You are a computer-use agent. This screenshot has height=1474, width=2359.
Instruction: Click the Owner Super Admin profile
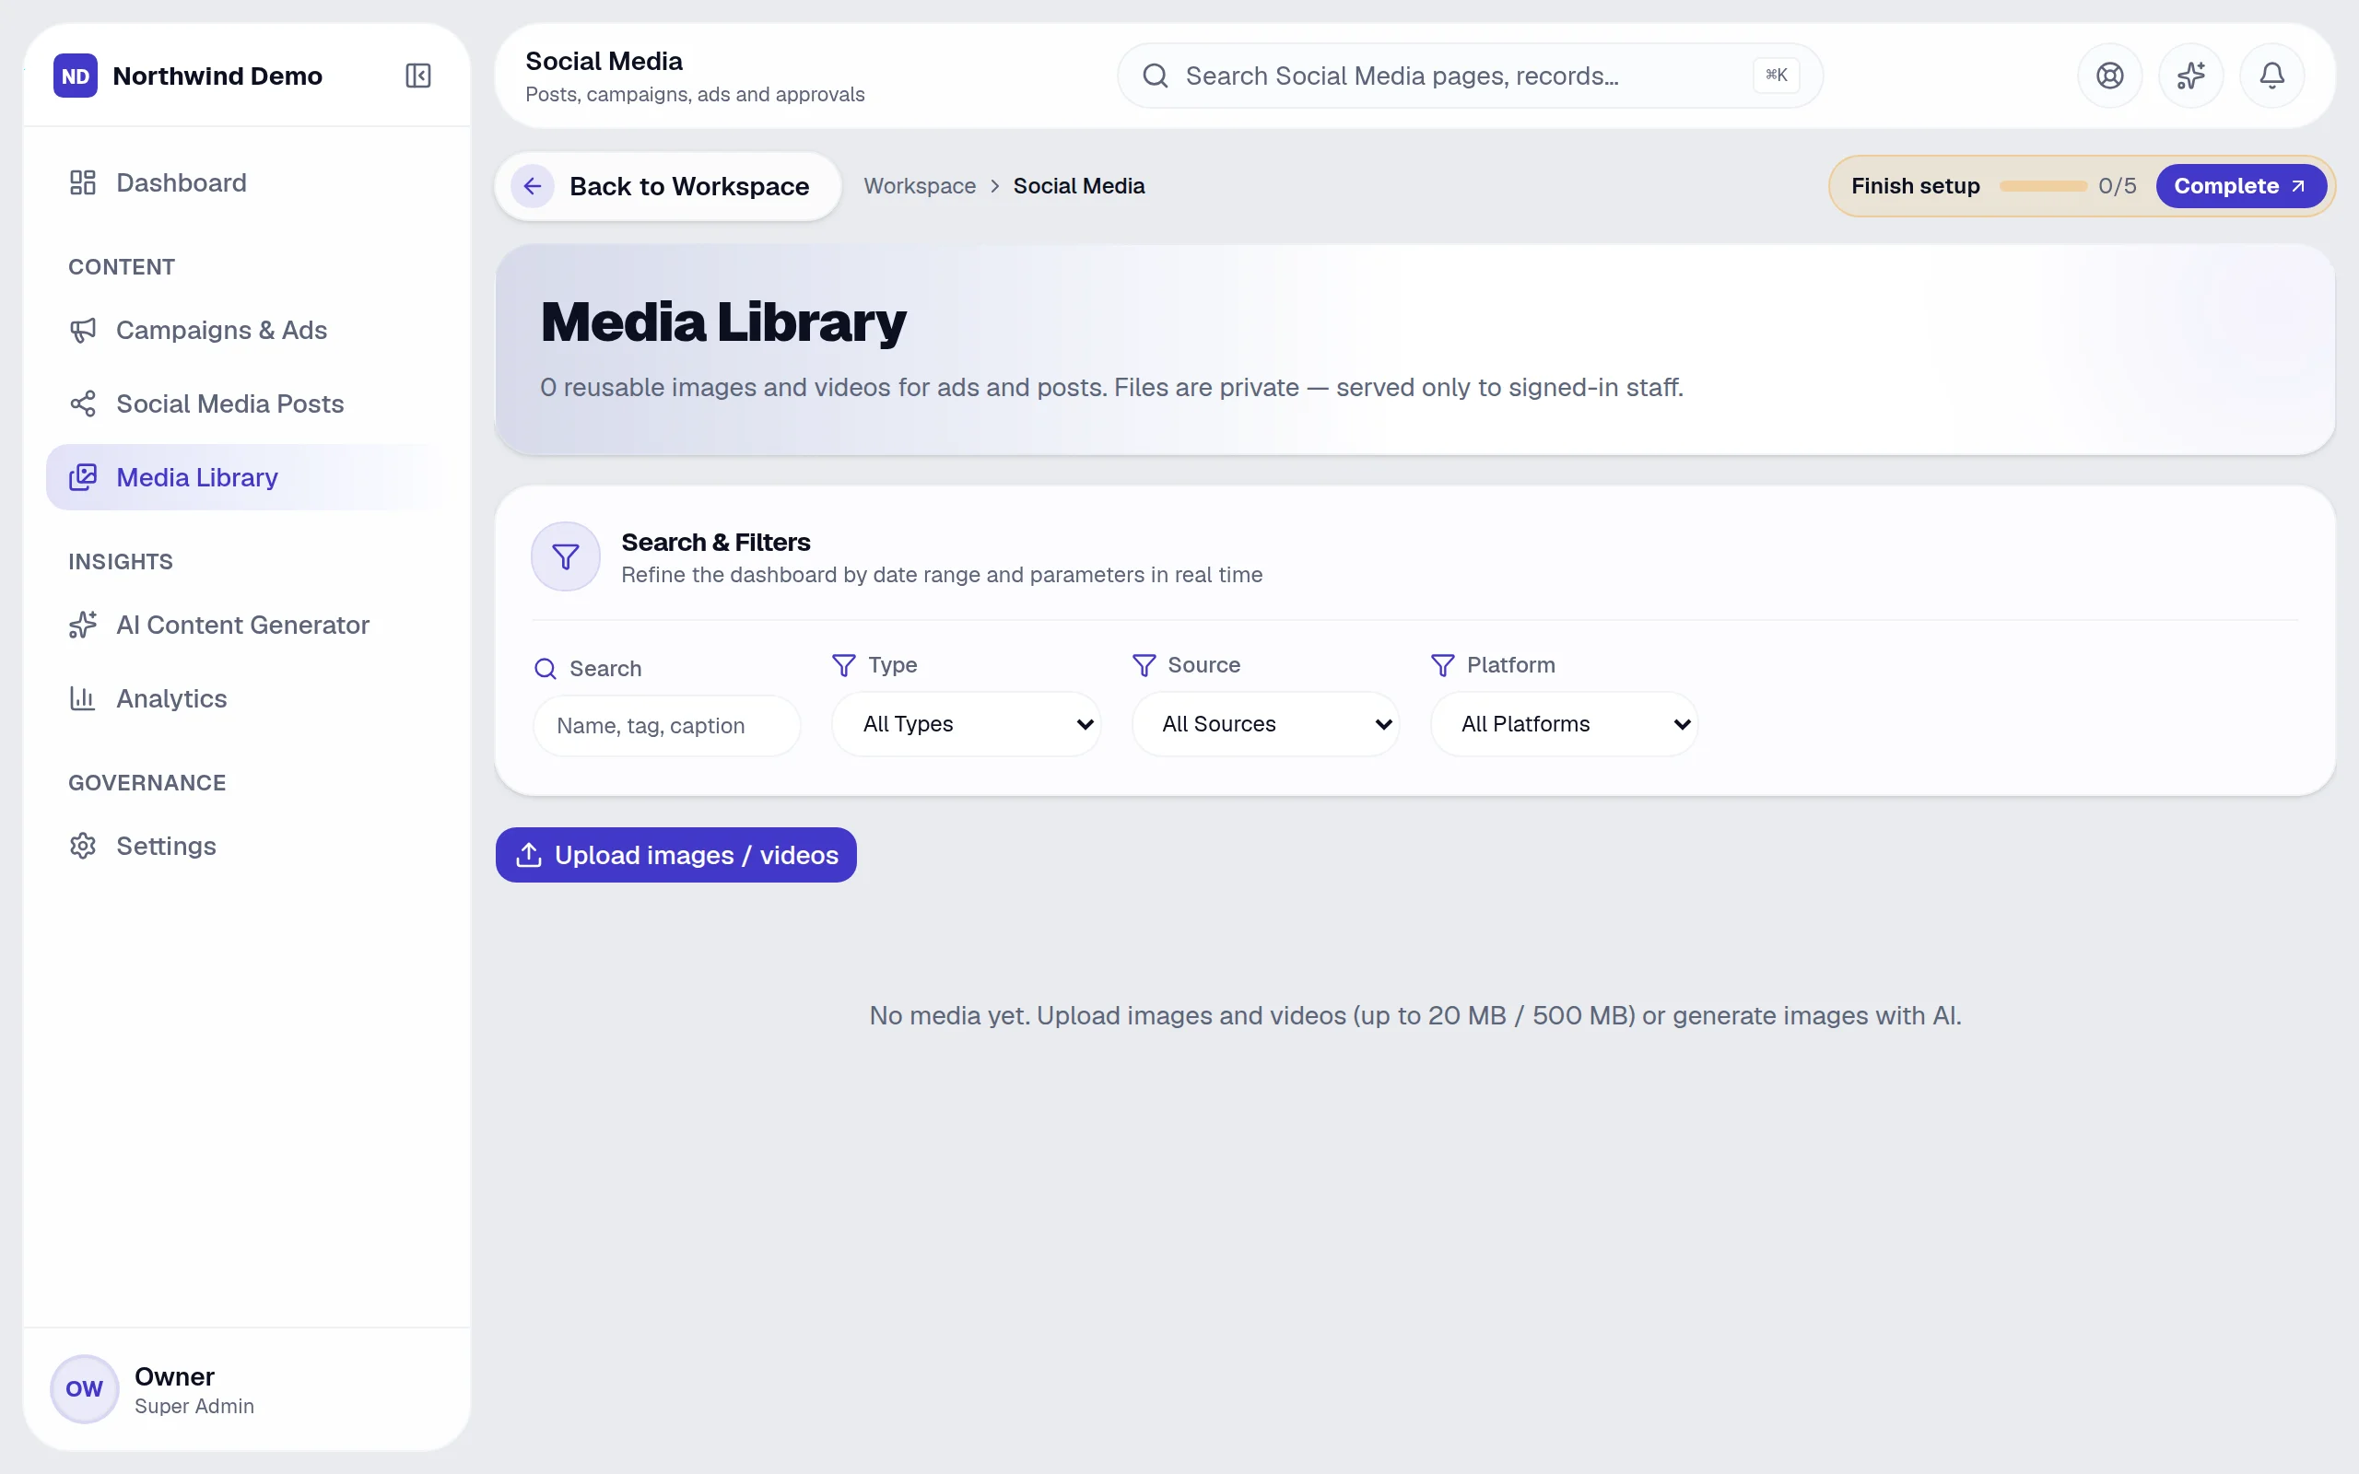pos(247,1389)
